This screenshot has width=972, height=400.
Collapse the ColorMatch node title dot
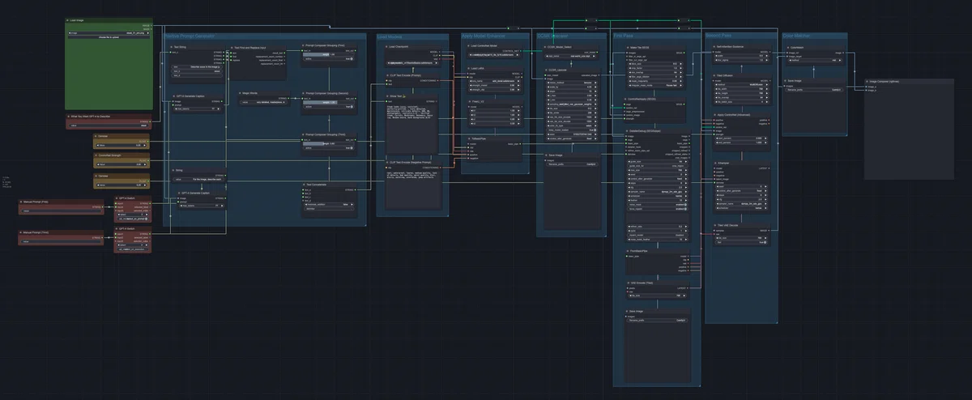click(x=787, y=47)
